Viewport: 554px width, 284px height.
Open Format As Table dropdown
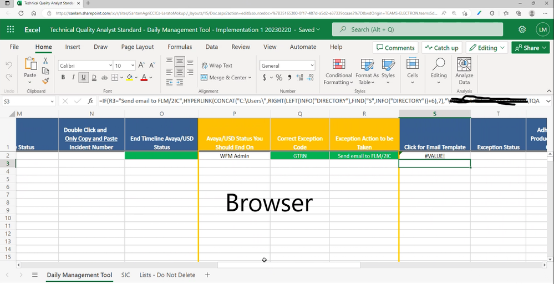[x=367, y=72]
